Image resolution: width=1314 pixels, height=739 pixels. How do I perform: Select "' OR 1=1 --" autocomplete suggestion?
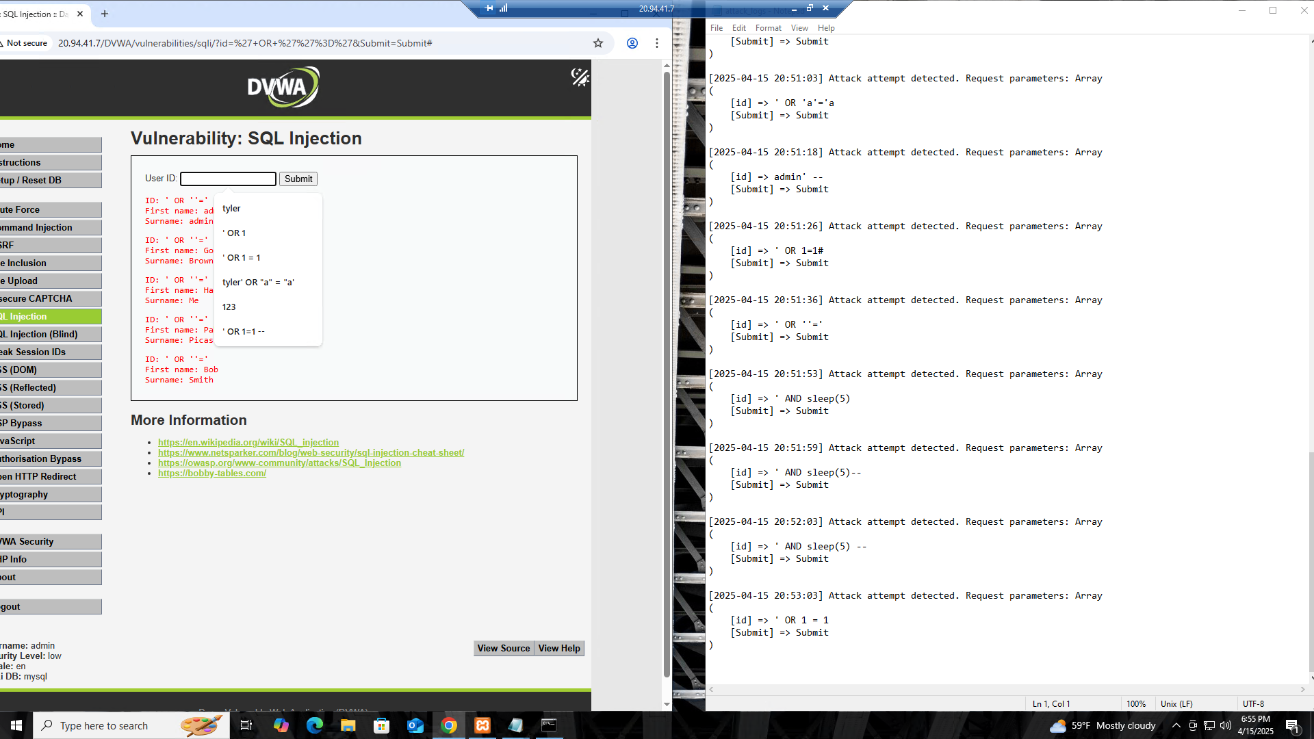pyautogui.click(x=244, y=331)
